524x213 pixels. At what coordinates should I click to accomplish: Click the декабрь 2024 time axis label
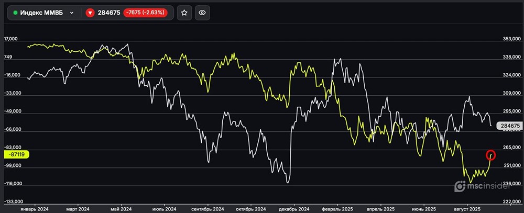(294, 209)
